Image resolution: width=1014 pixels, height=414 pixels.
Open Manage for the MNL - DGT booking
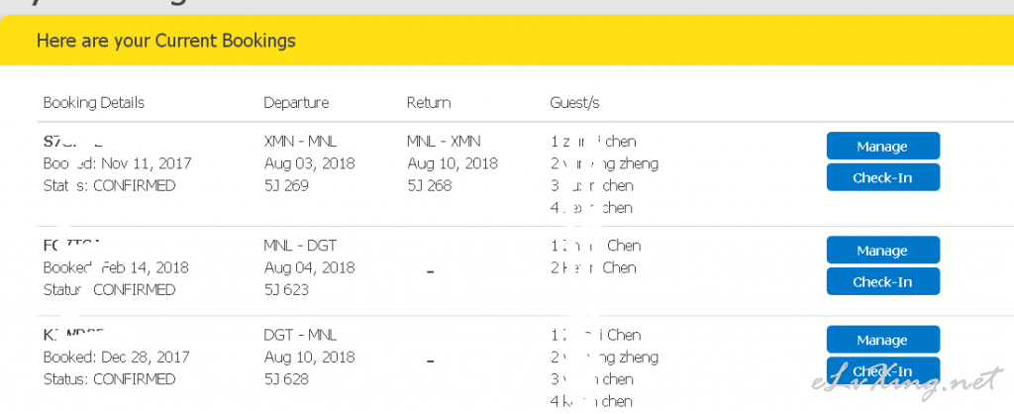(x=882, y=251)
